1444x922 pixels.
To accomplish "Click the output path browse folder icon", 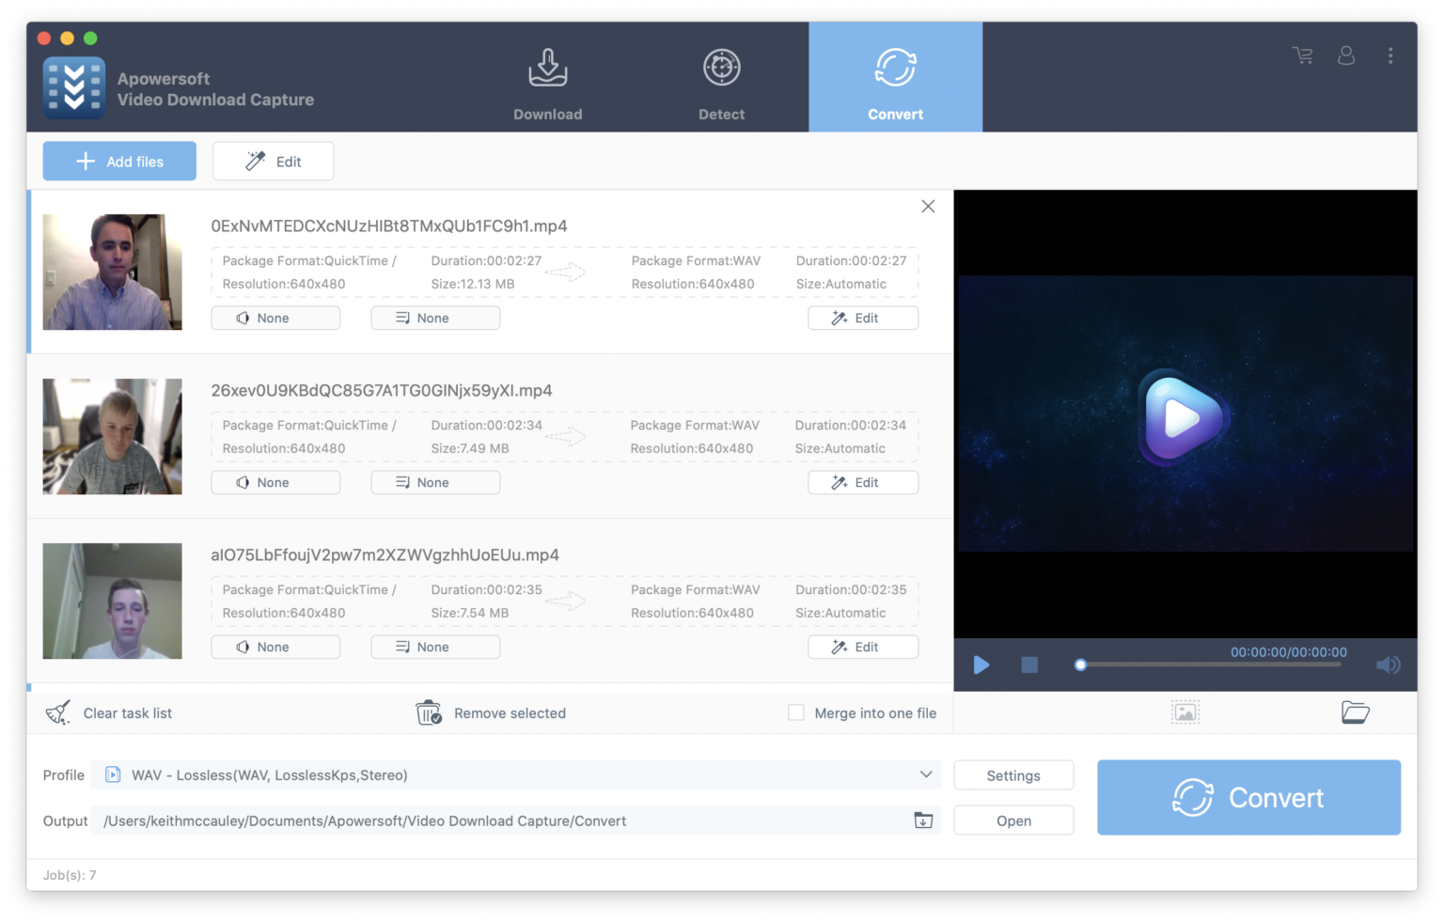I will click(923, 820).
